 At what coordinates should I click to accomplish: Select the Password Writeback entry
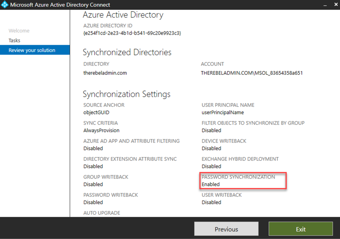coord(111,195)
